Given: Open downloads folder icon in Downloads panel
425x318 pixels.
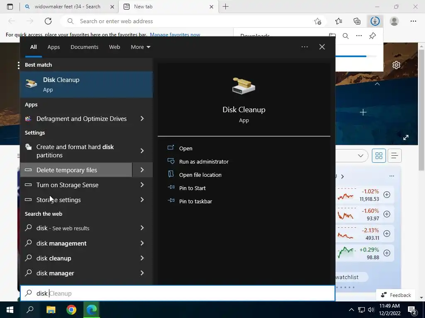Looking at the screenshot, I should point(332,36).
